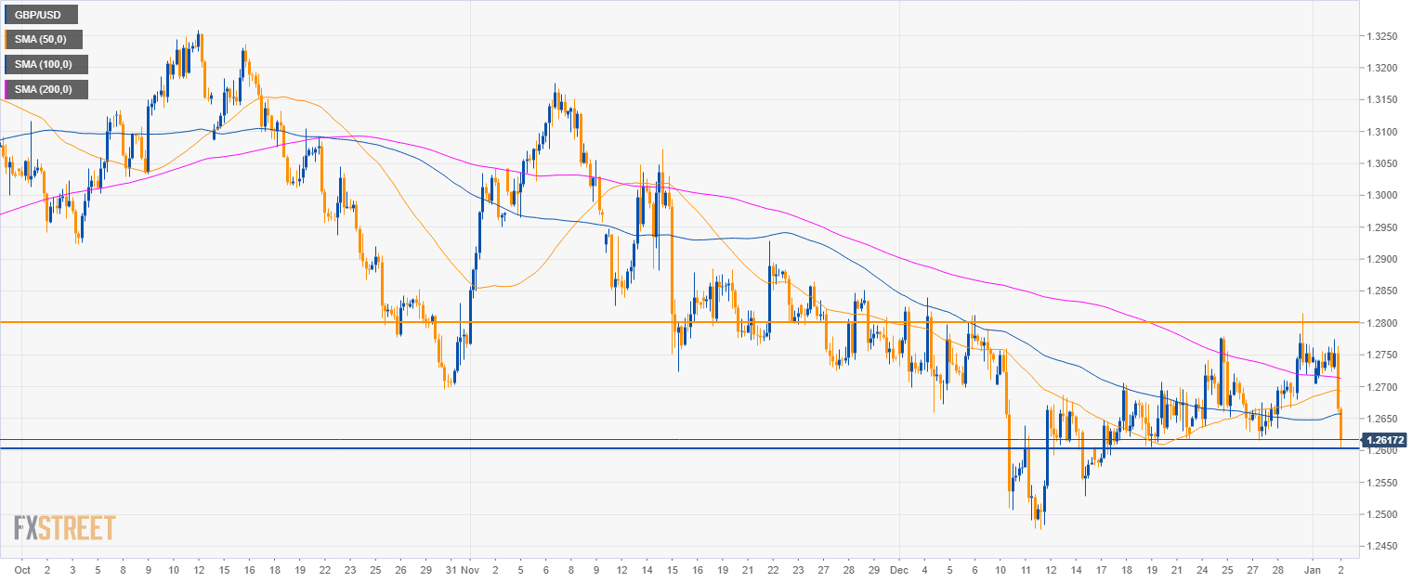Screen dimensions: 1425x582
Task: Click the Dec label on time axis
Action: pyautogui.click(x=897, y=566)
